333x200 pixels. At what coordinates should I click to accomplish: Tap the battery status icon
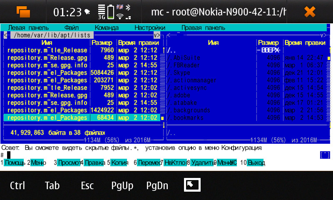tap(111, 12)
